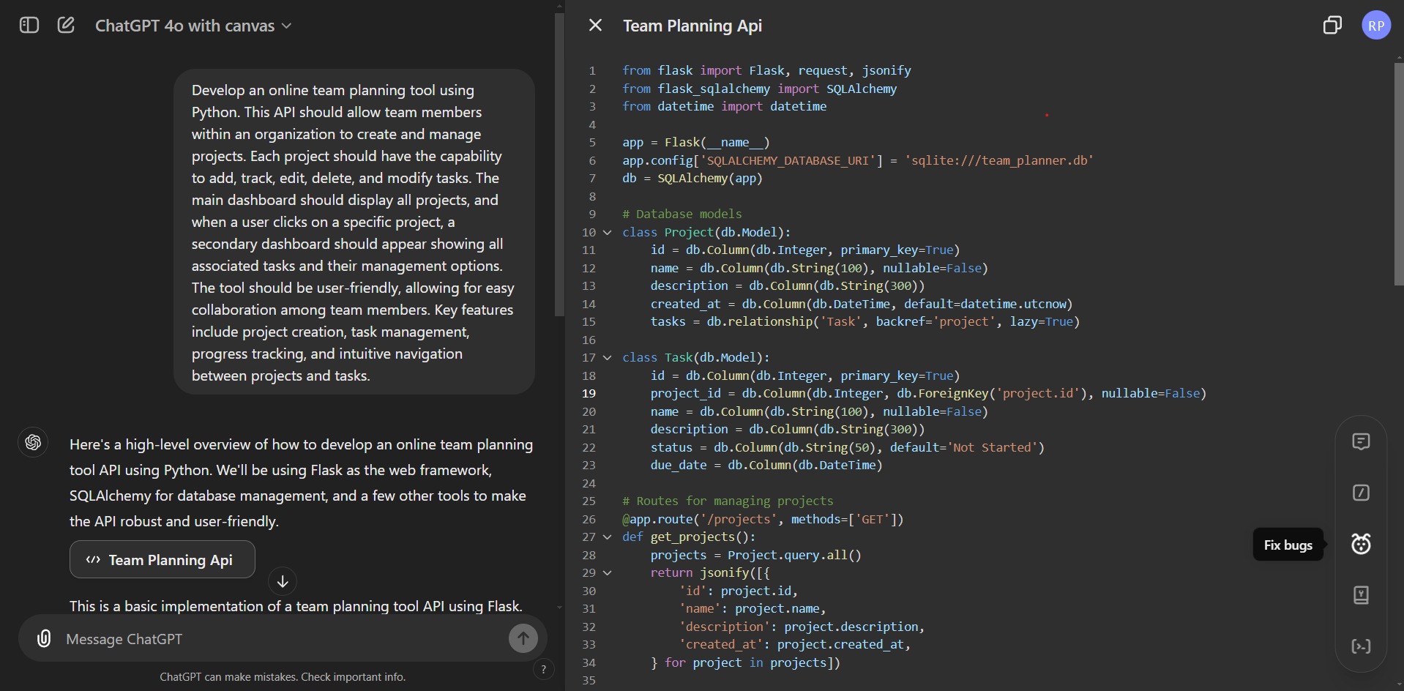The width and height of the screenshot is (1404, 691).
Task: Open the Team Planning Api canvas button
Action: point(162,559)
